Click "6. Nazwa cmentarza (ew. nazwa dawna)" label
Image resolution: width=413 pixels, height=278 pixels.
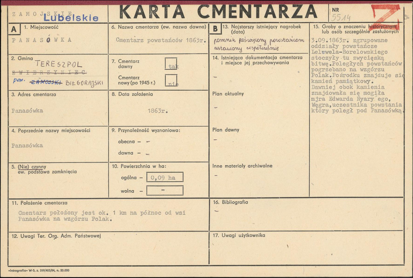[159, 27]
